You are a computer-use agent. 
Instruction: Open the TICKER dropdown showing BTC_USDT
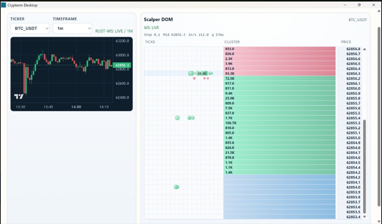click(x=30, y=28)
